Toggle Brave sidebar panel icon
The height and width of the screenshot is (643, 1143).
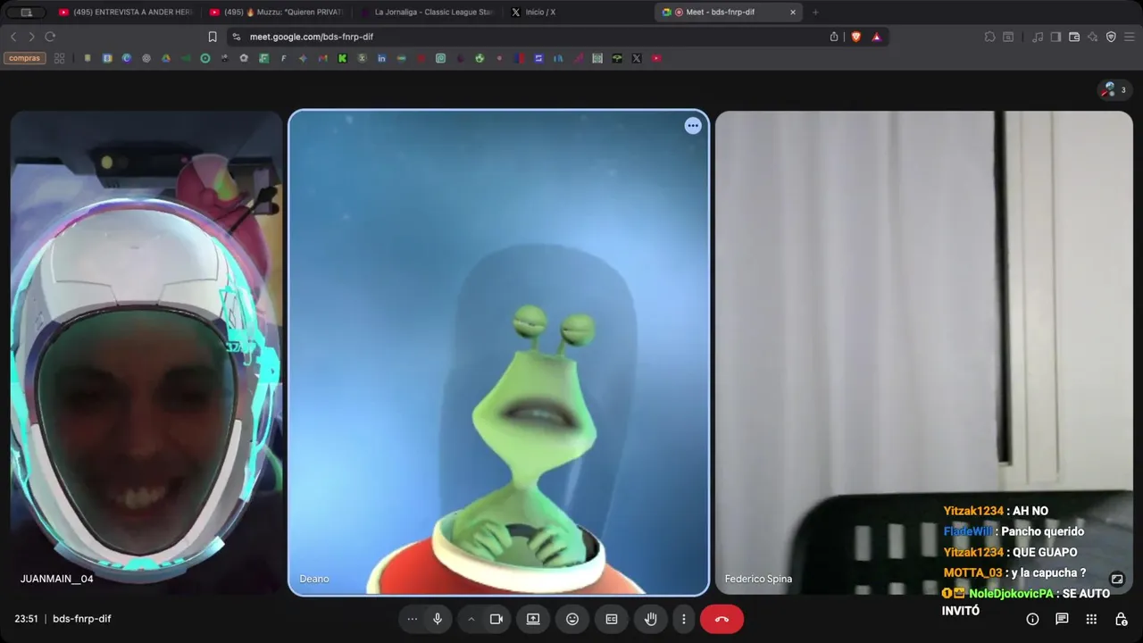(1055, 37)
